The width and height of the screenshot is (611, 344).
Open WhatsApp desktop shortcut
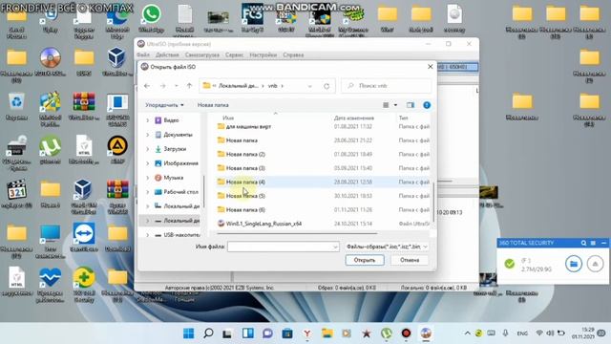151,19
